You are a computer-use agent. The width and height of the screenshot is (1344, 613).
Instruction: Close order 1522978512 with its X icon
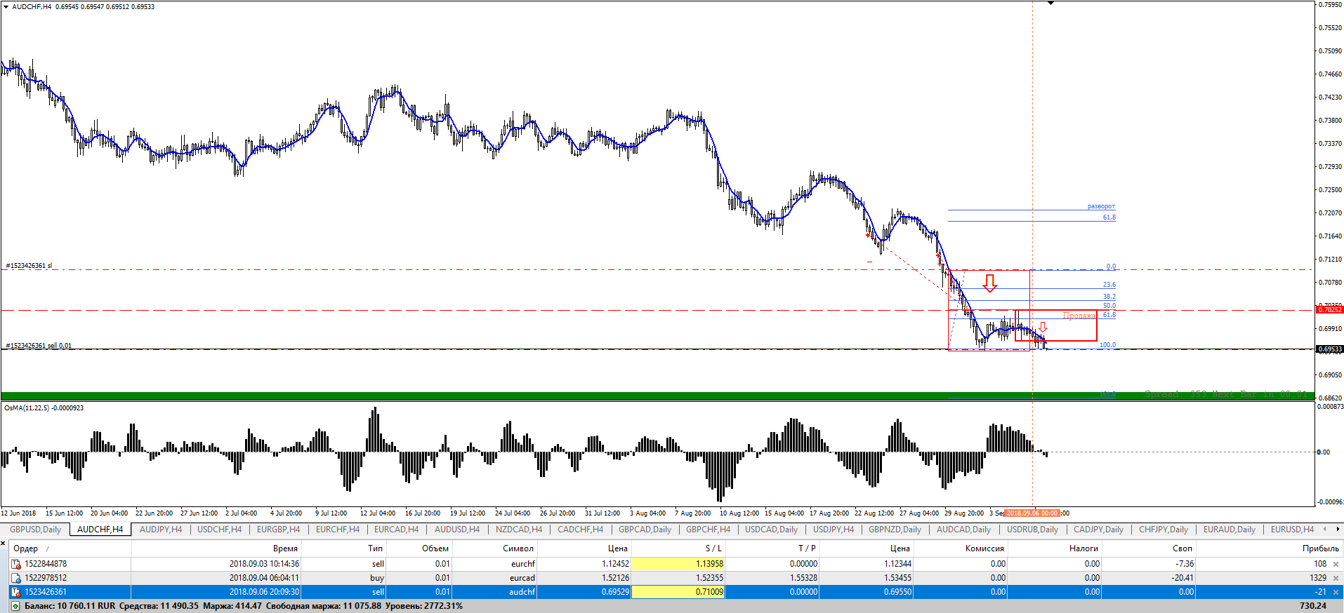coord(1336,578)
